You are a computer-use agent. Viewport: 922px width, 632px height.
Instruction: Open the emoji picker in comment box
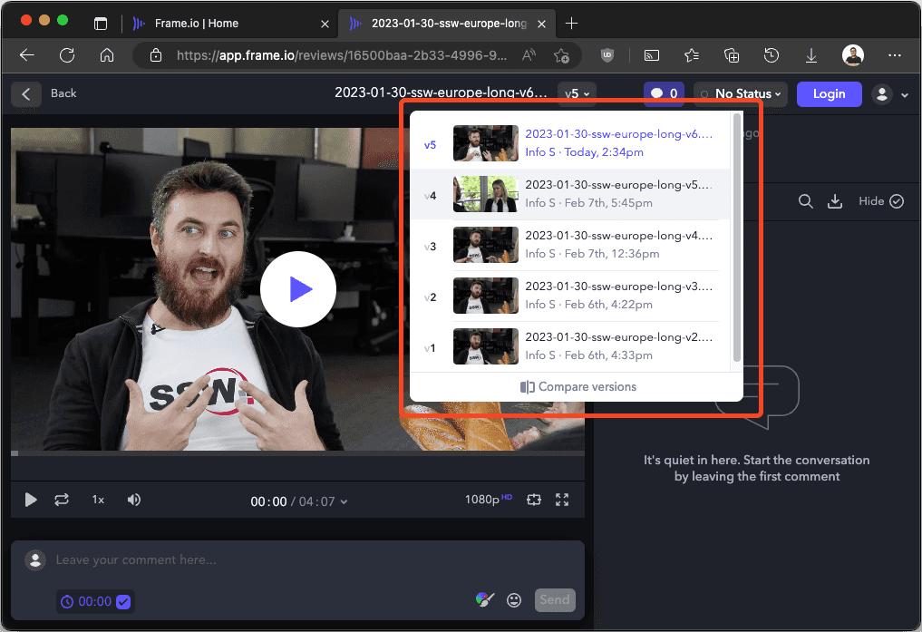coord(514,599)
